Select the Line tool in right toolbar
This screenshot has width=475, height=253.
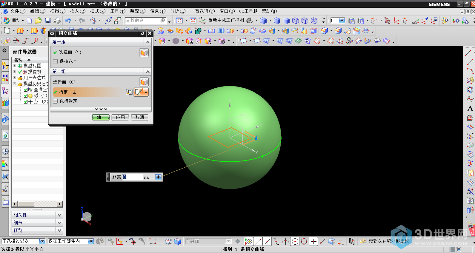(468, 53)
